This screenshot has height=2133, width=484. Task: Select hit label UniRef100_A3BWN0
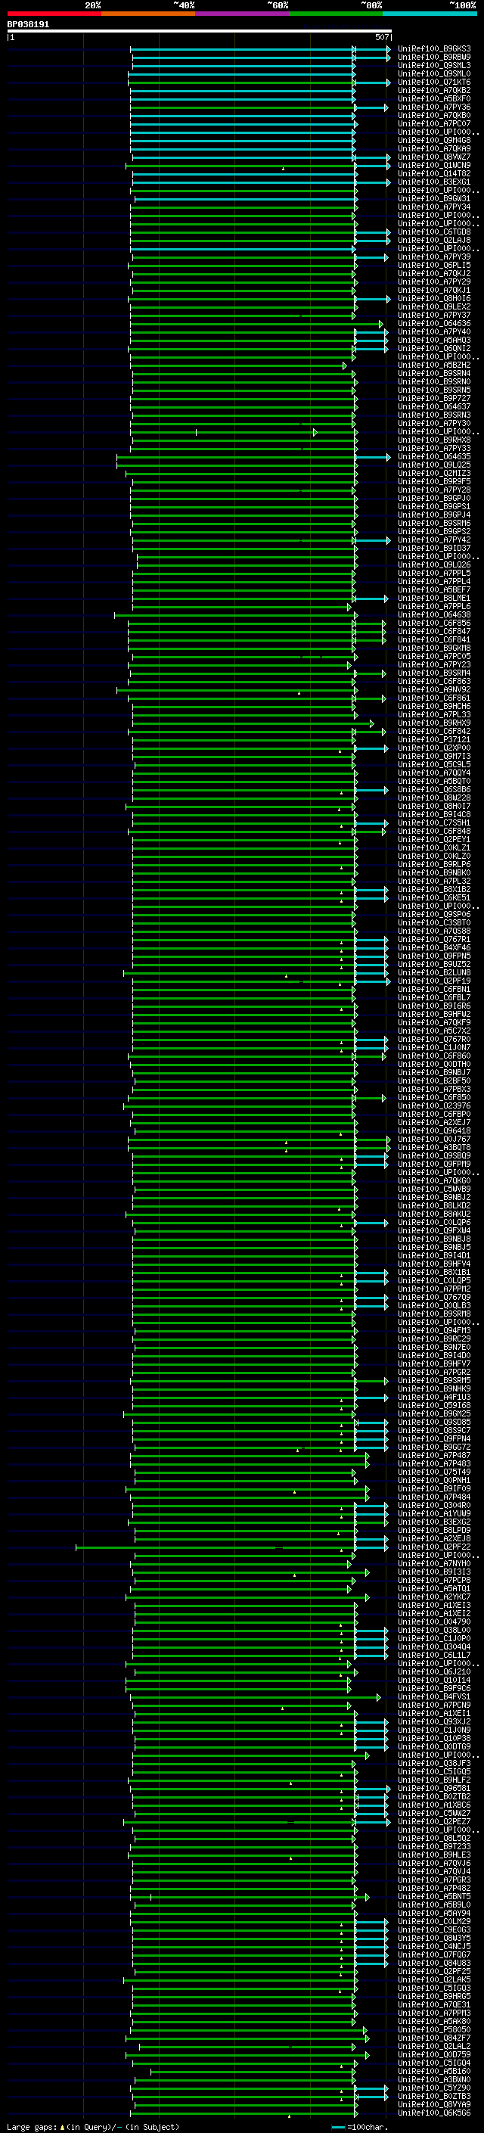click(434, 2080)
